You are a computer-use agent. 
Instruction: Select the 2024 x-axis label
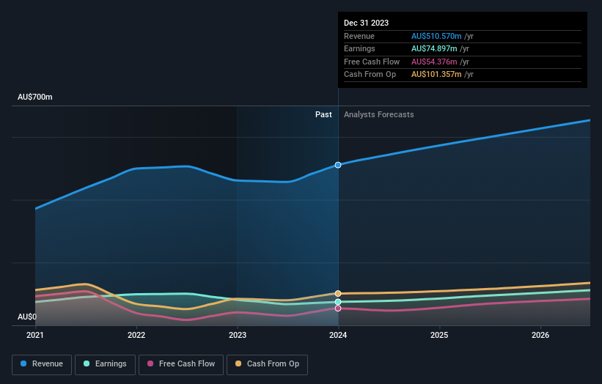pos(338,335)
